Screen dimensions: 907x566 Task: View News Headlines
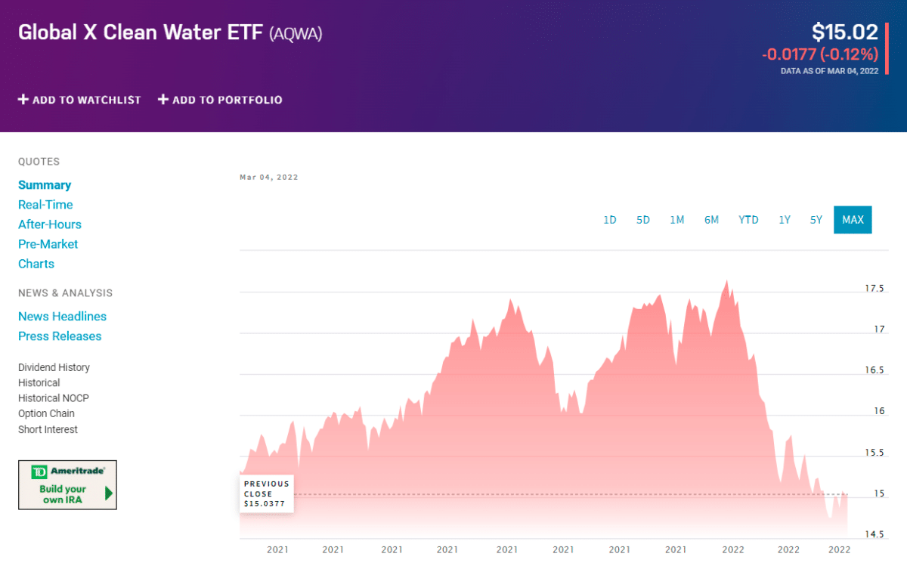pyautogui.click(x=62, y=317)
